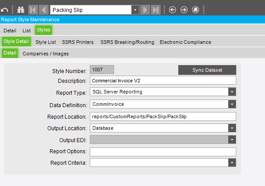Click the Packing Slip text field
The height and width of the screenshot is (186, 265).
coord(91,10)
